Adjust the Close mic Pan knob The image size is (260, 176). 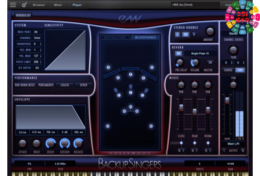click(181, 85)
